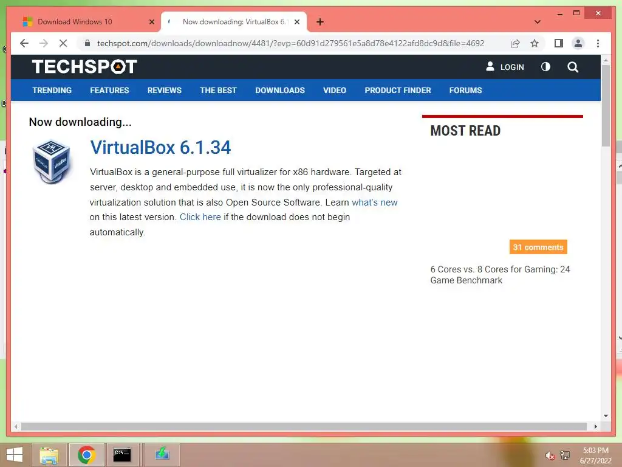Click the installer download taskbar icon

click(162, 455)
